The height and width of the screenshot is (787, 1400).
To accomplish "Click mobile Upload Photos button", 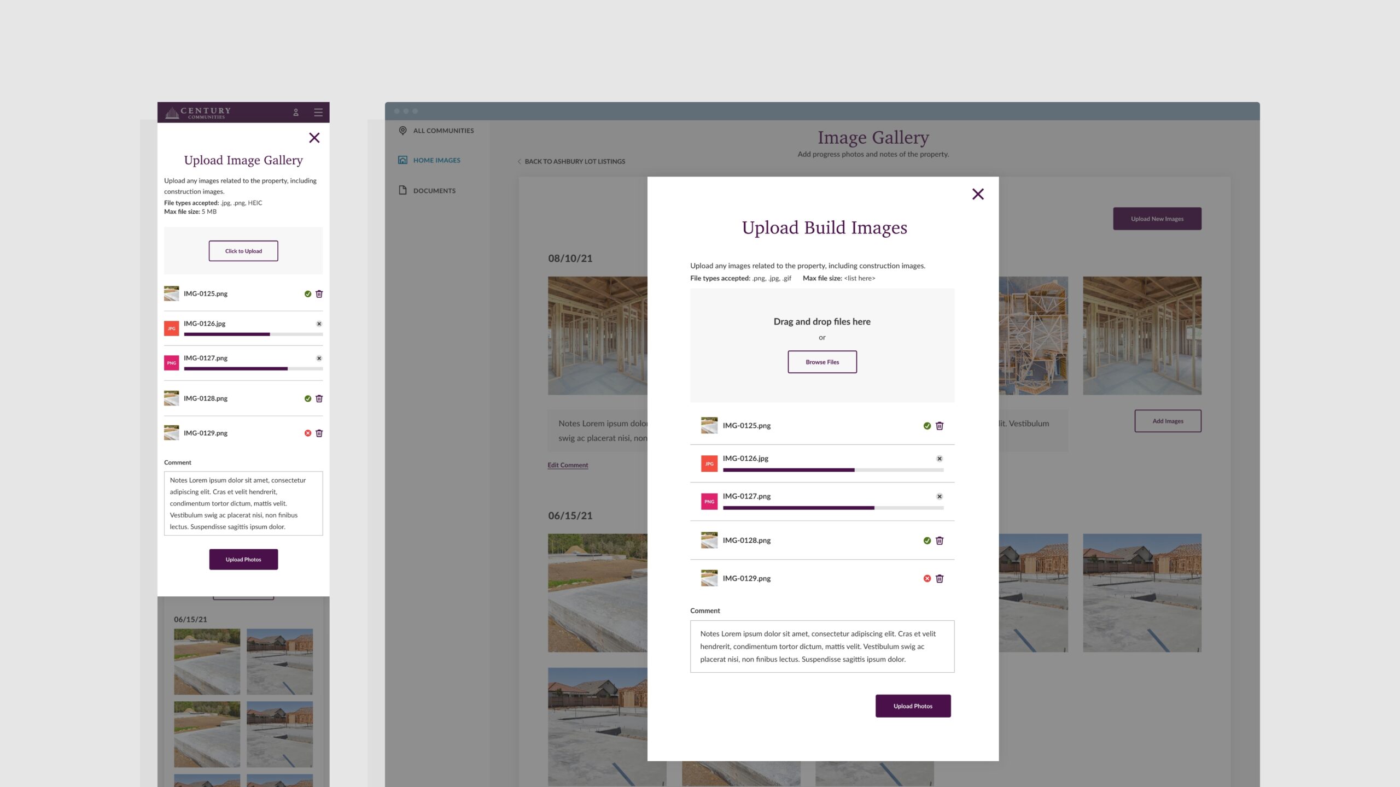I will pyautogui.click(x=243, y=559).
